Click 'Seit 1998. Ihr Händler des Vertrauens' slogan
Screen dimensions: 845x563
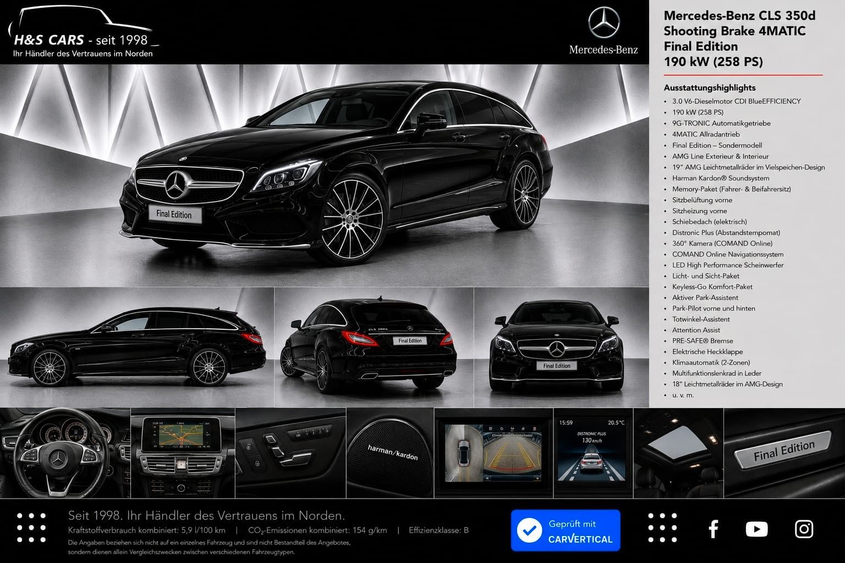click(206, 516)
